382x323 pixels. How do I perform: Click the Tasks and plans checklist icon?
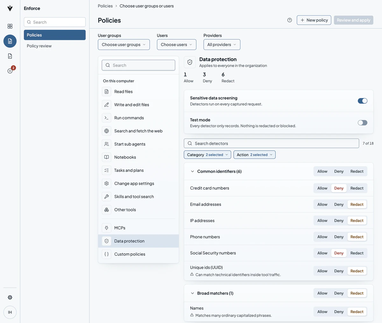[x=107, y=170]
